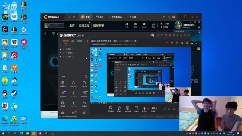Viewport: 242px width, 136px height.
Task: Open Edge from the taskbar
Action: pos(21,133)
